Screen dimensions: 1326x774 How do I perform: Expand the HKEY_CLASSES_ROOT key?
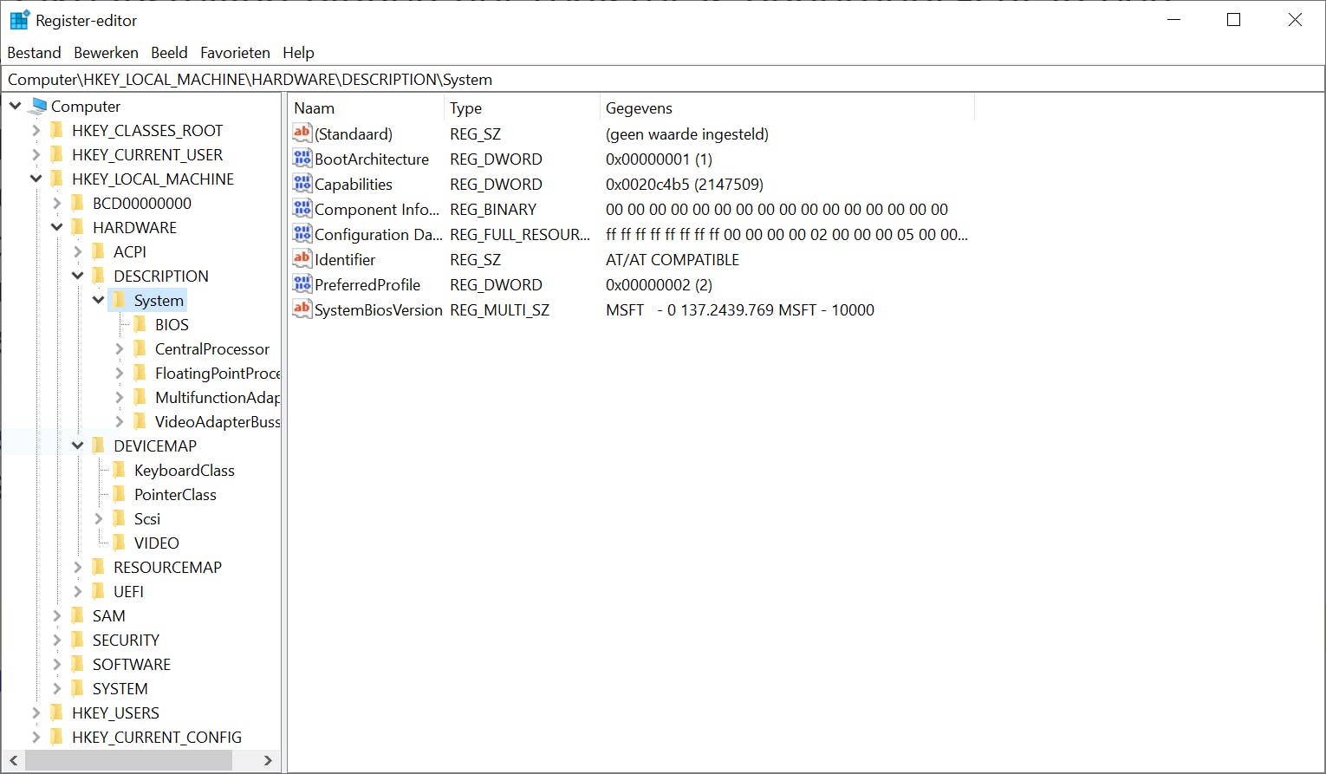tap(36, 130)
